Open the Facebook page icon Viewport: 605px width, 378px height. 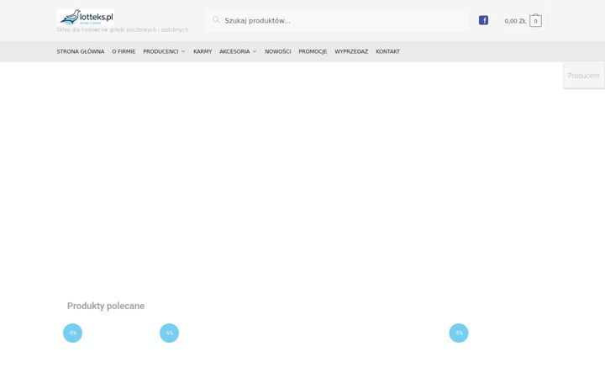point(483,20)
